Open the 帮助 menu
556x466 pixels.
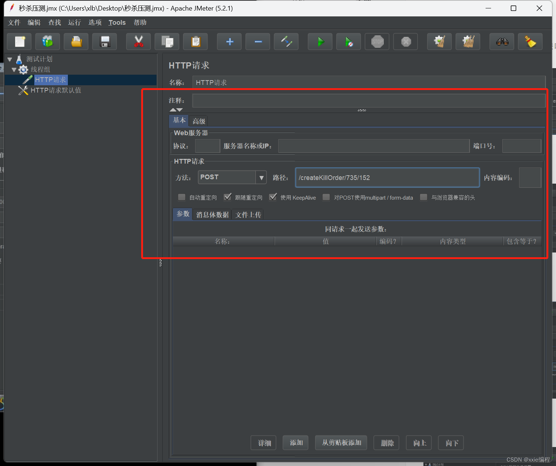tap(140, 23)
